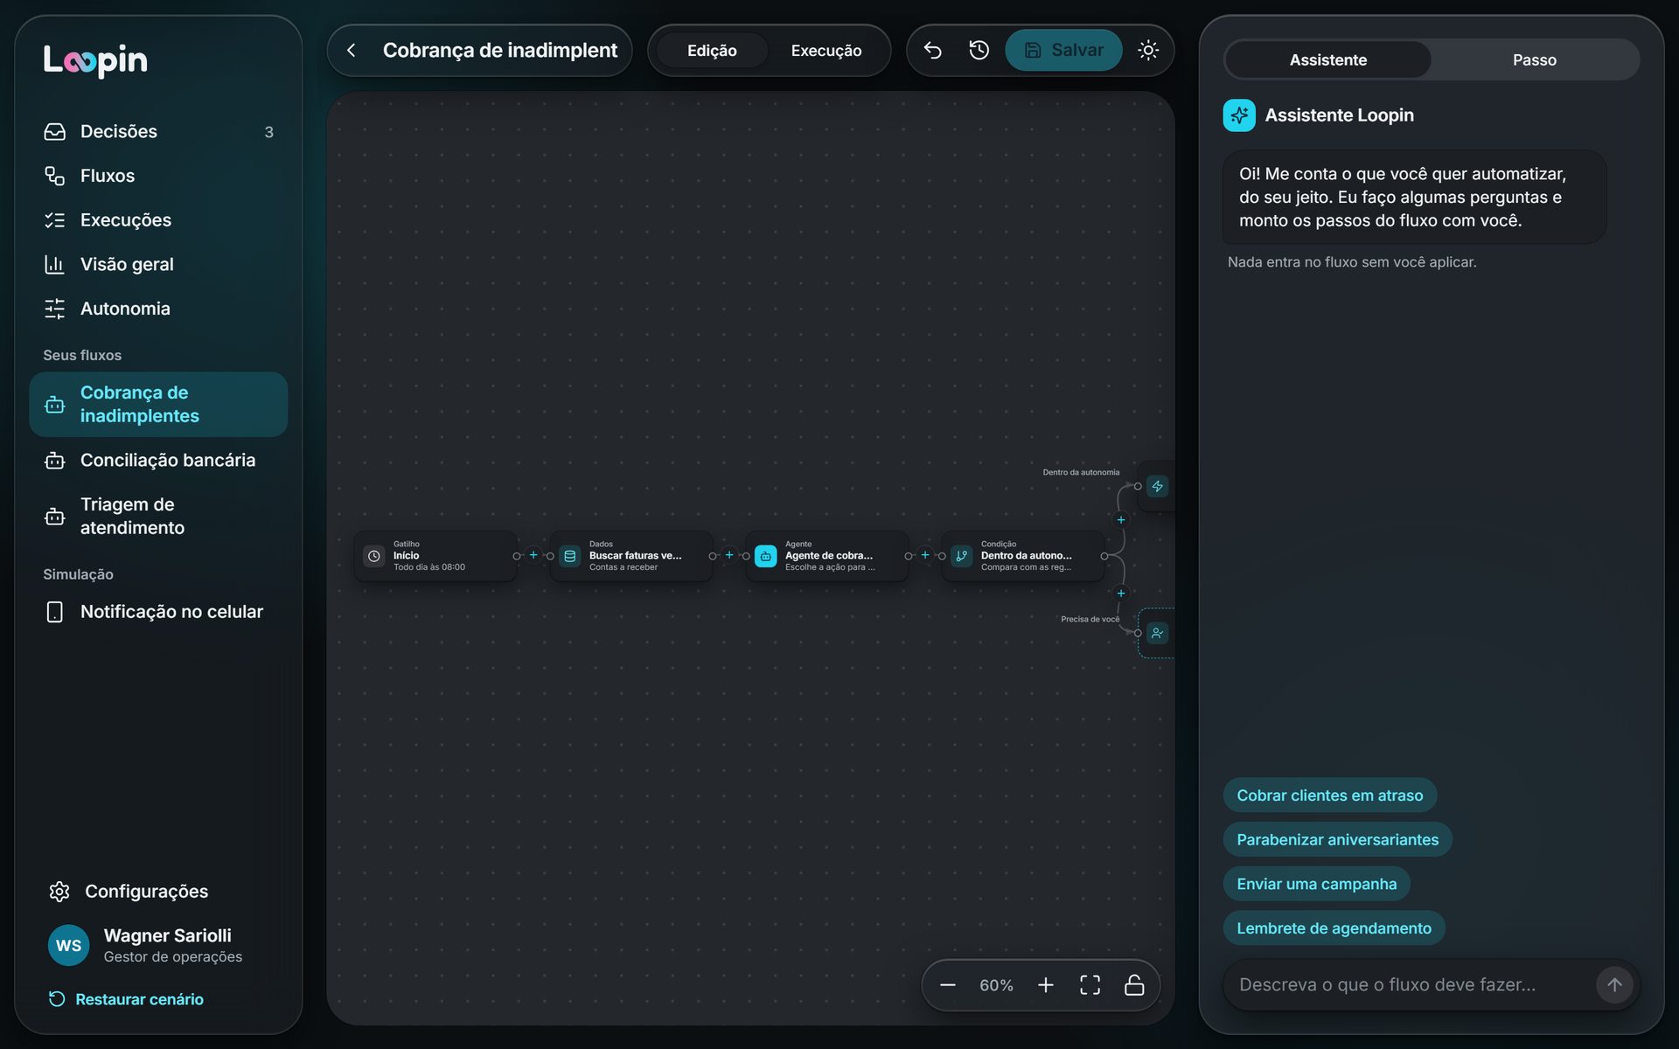The height and width of the screenshot is (1049, 1679).
Task: Undo the last change
Action: [x=932, y=51]
